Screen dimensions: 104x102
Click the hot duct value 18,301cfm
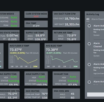coord(72,25)
